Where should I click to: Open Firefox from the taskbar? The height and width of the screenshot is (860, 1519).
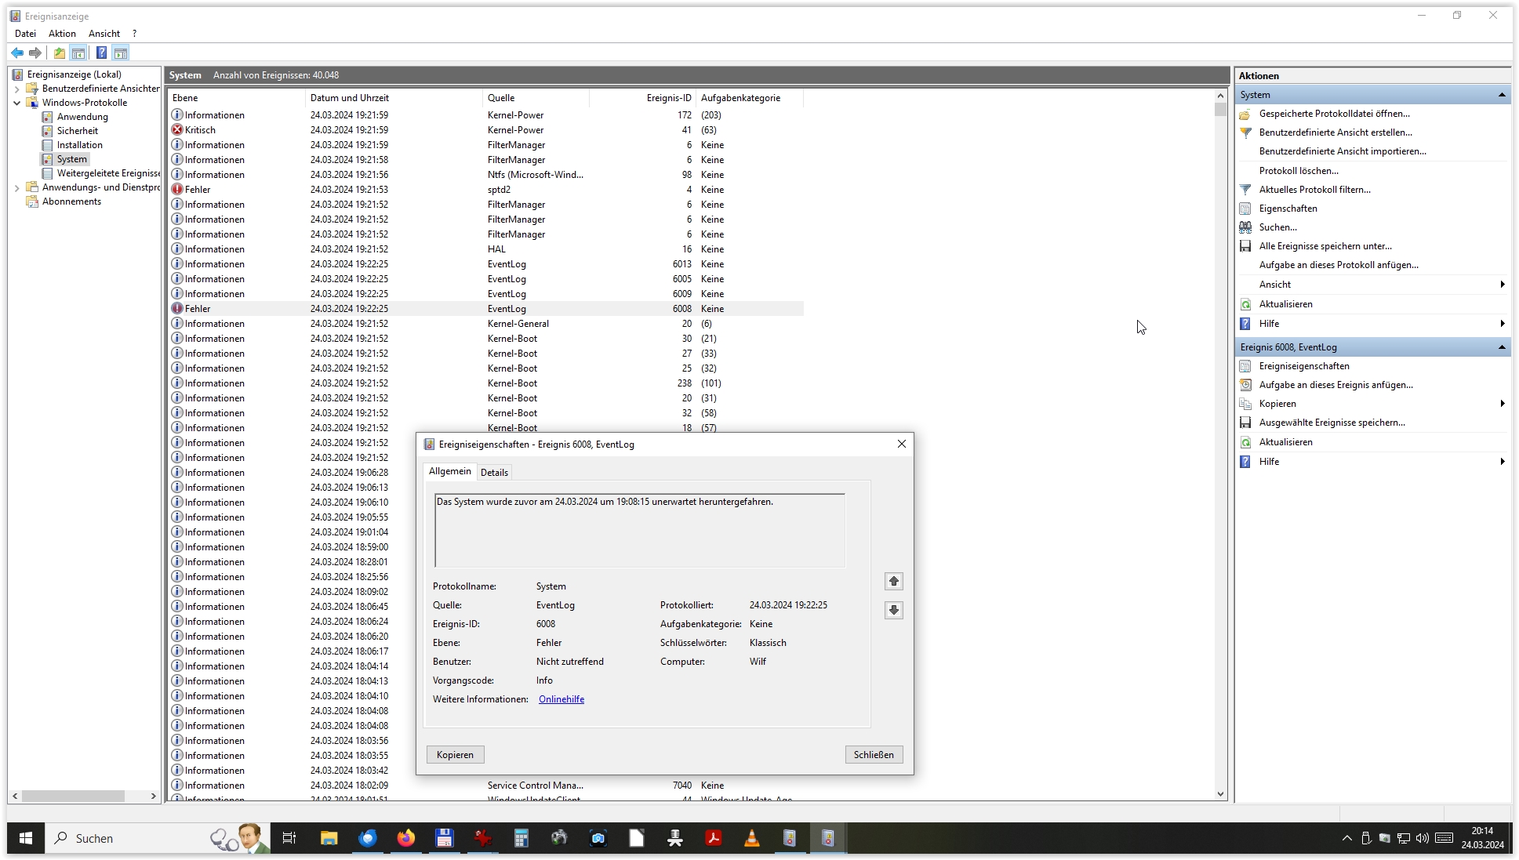(405, 838)
